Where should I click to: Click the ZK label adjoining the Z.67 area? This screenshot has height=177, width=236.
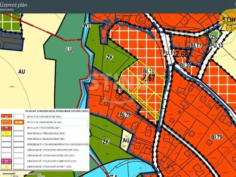[110, 57]
